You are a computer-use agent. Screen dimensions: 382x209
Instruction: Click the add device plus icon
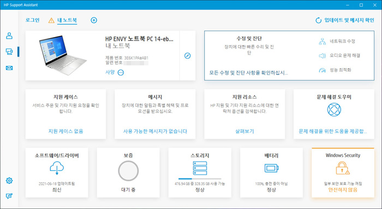94,20
